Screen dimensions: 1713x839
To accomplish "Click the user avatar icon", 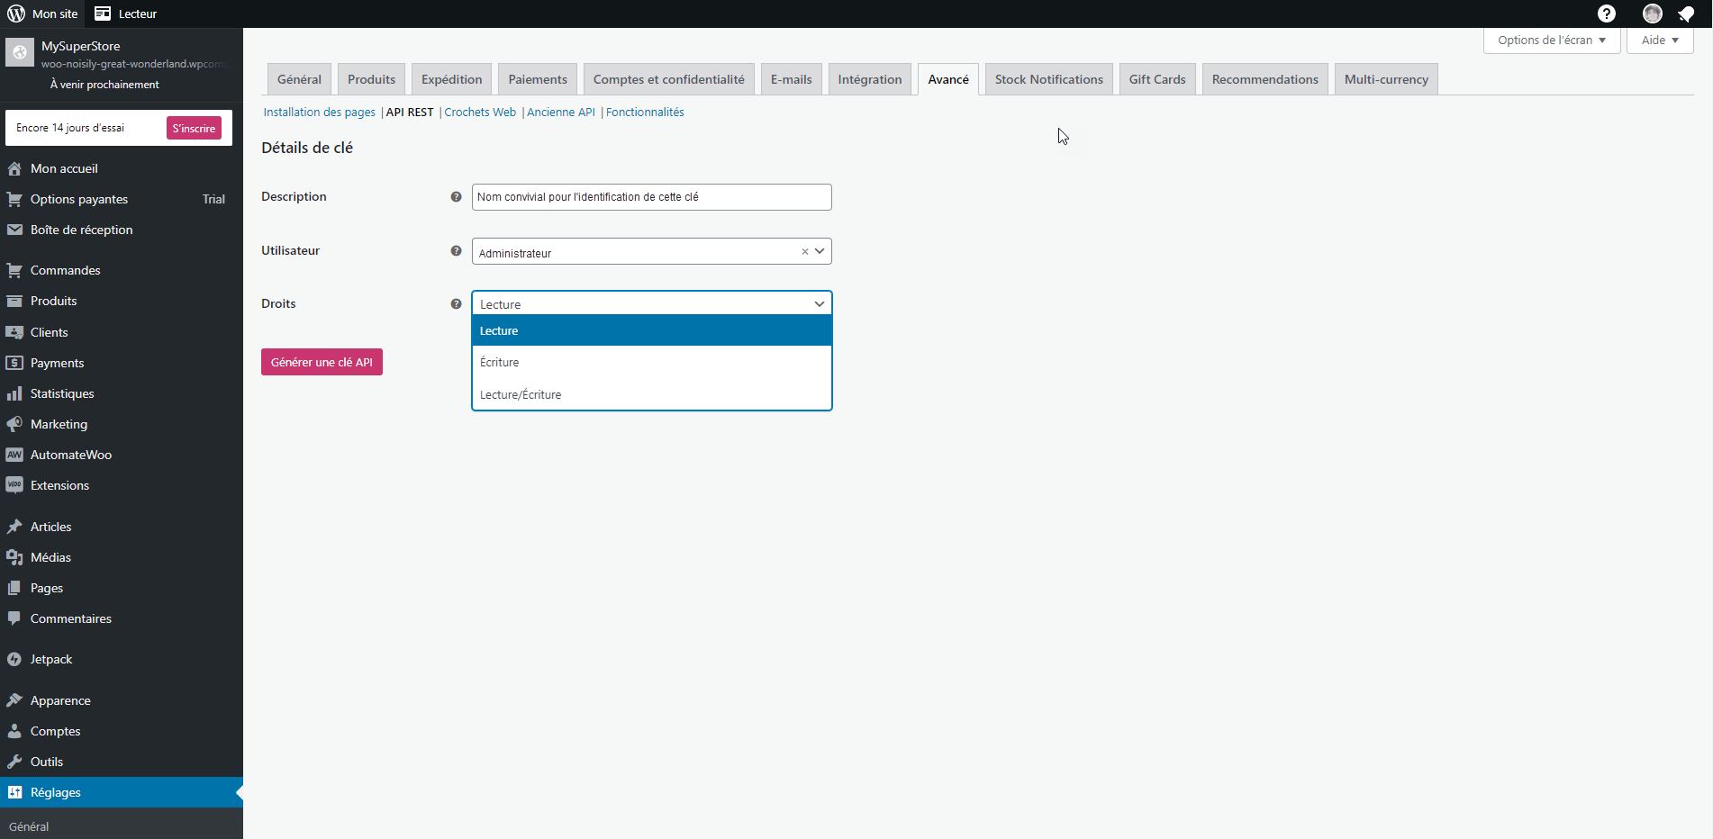I will click(1652, 14).
